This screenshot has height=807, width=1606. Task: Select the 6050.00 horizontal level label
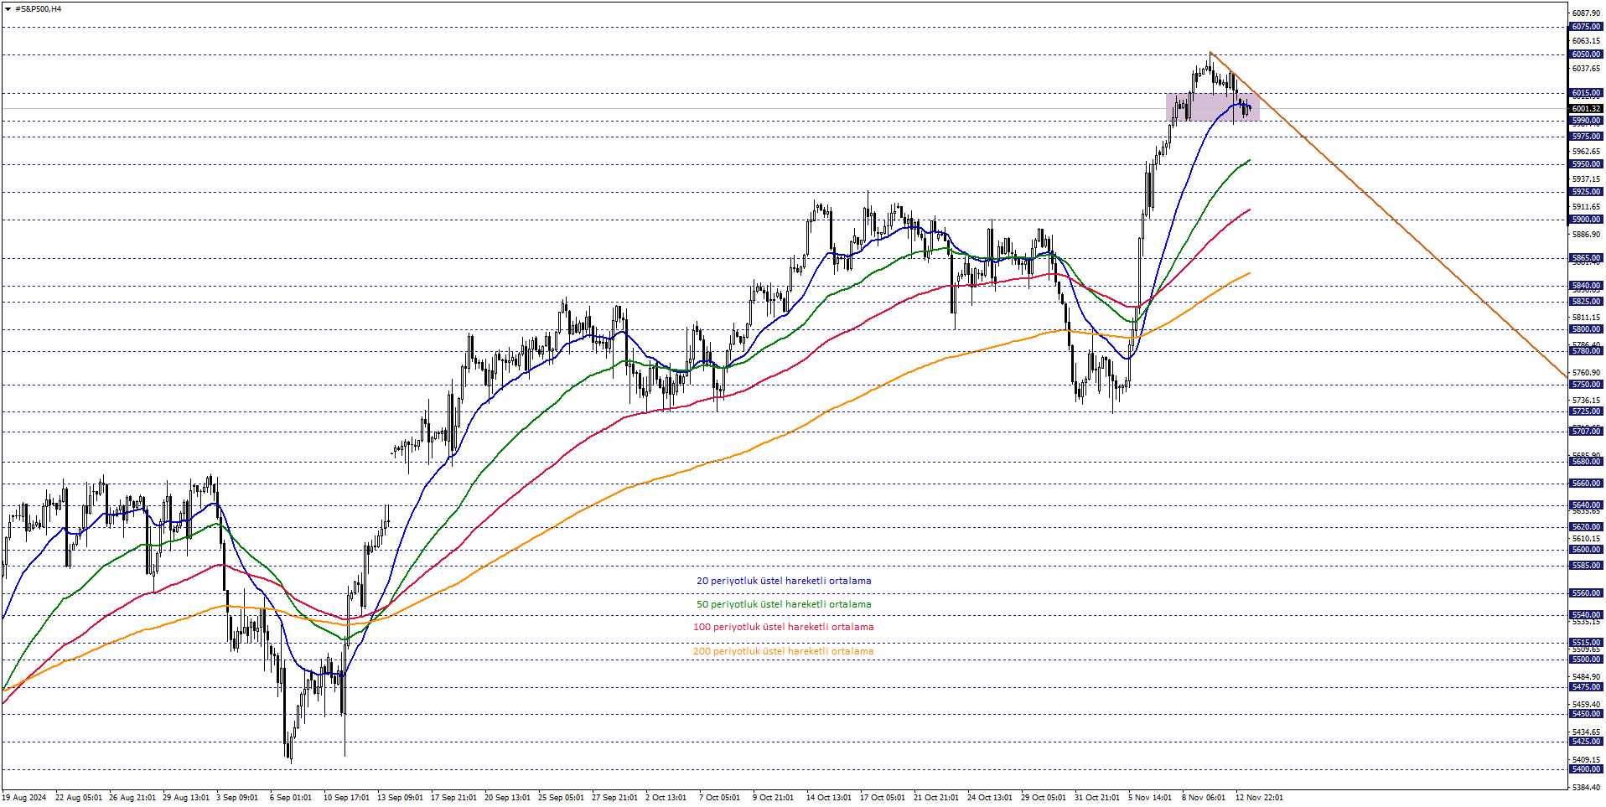(x=1586, y=54)
